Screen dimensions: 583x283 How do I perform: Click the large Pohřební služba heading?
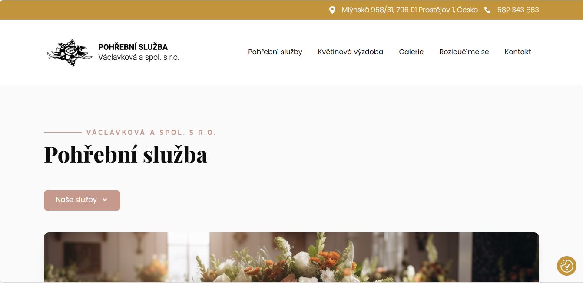click(x=126, y=154)
